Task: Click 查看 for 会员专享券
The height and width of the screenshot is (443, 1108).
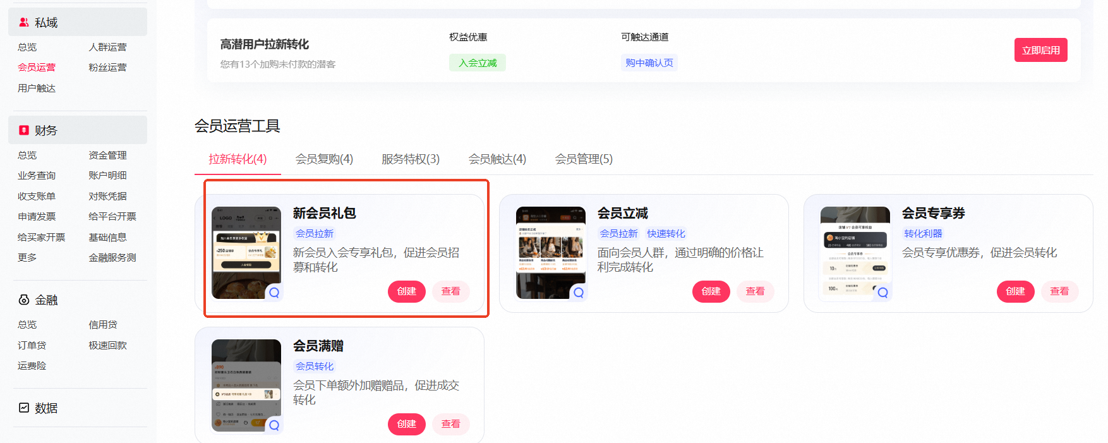Action: point(1060,291)
